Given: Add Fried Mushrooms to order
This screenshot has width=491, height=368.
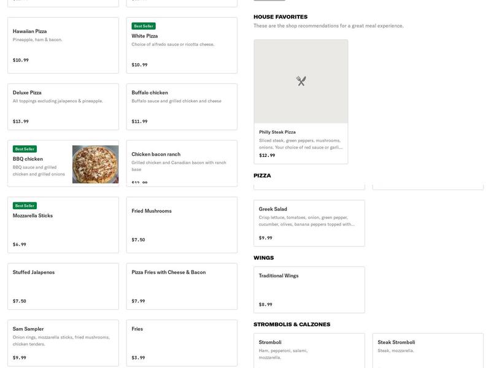Looking at the screenshot, I should click(182, 224).
